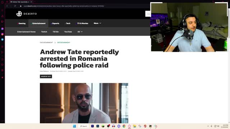Expand the All dropdown
The image size is (230, 129).
[80, 32]
